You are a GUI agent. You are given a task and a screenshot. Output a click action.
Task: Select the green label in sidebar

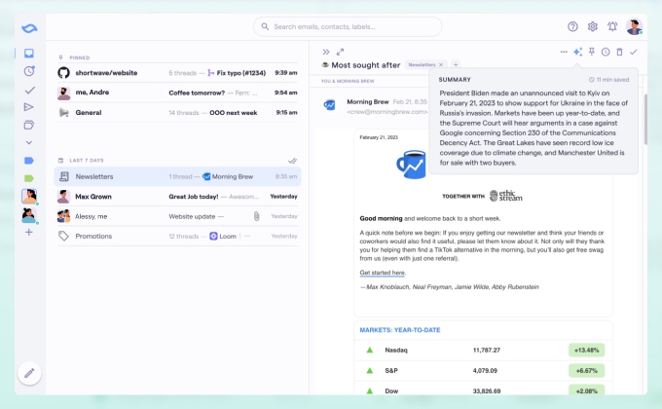(x=28, y=178)
